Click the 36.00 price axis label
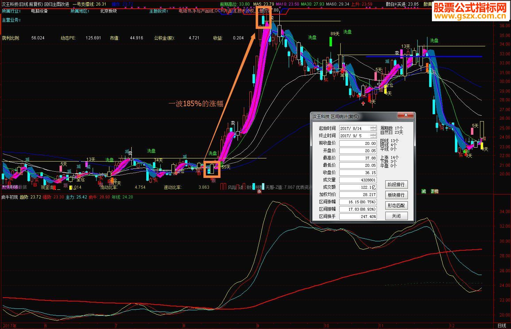511x329 pixels. pyautogui.click(x=504, y=26)
